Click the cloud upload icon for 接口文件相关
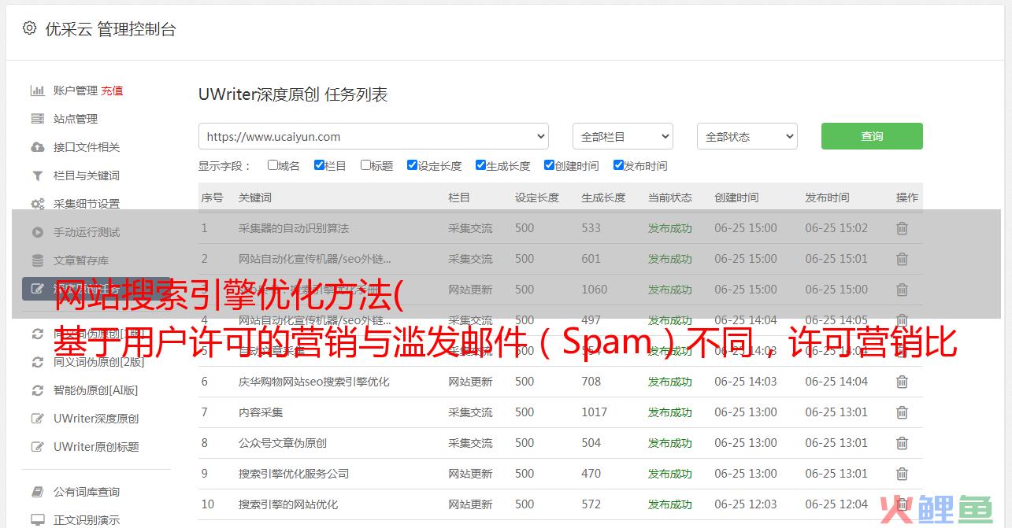 pos(37,147)
